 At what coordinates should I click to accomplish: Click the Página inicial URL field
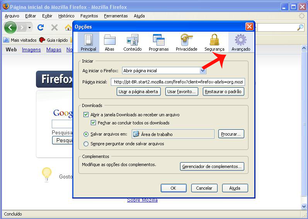coord(178,82)
